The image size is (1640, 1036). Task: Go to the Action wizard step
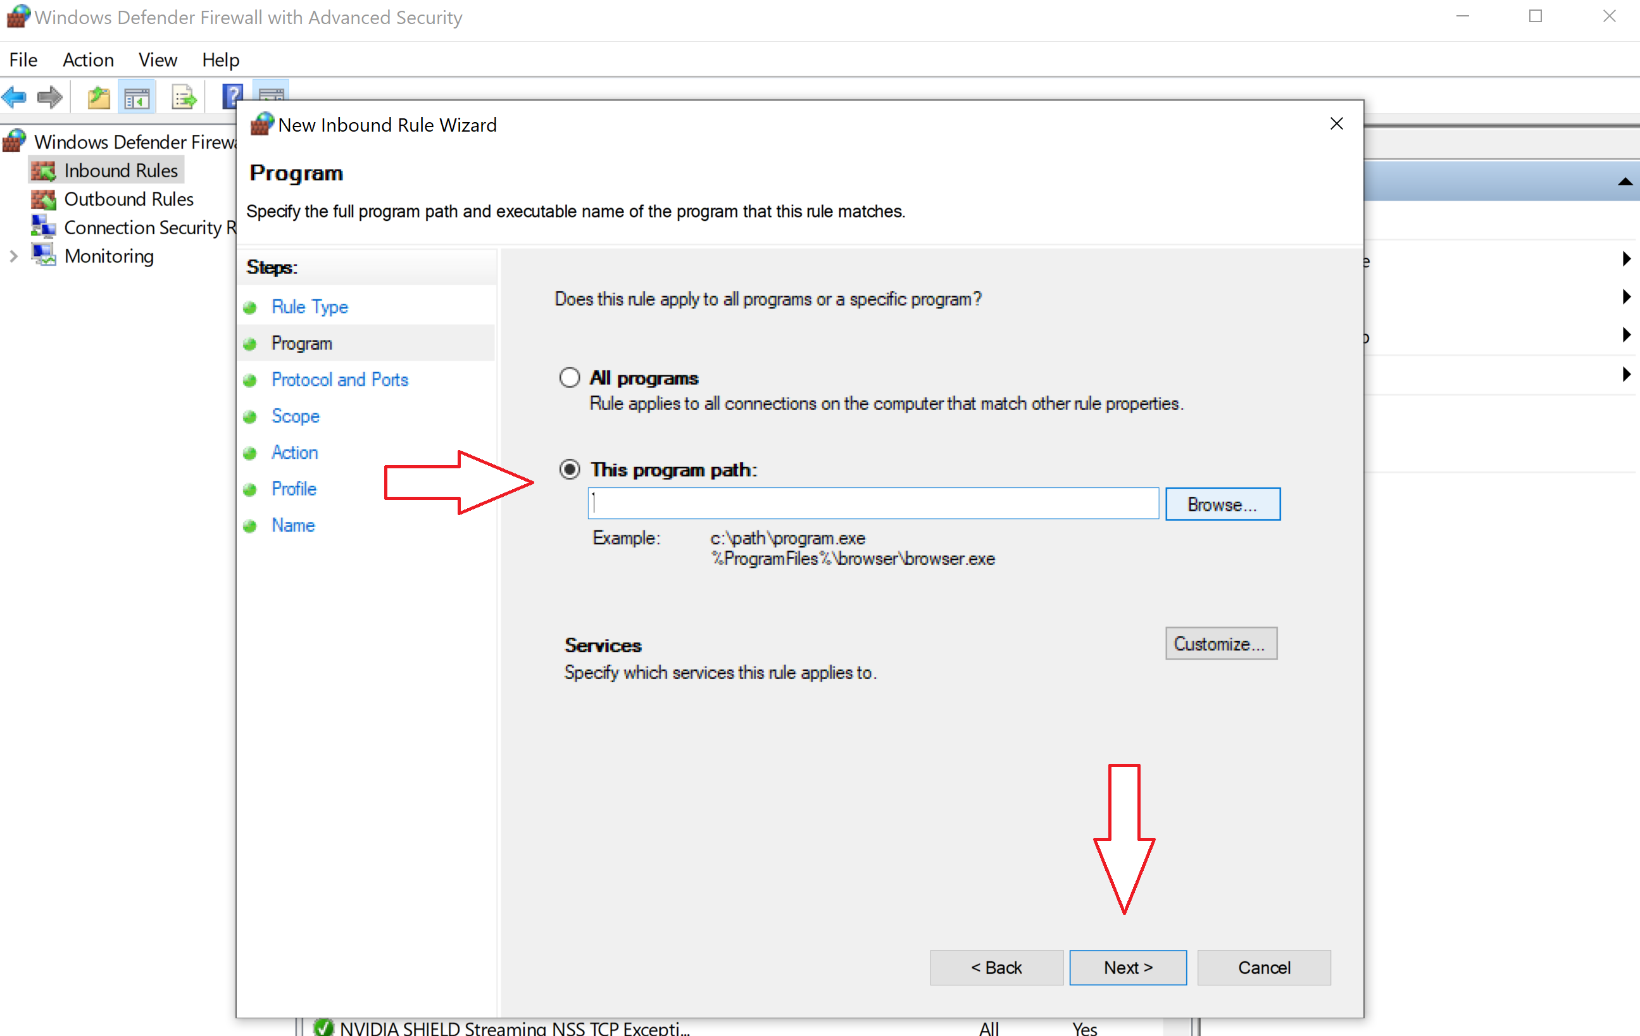coord(294,452)
